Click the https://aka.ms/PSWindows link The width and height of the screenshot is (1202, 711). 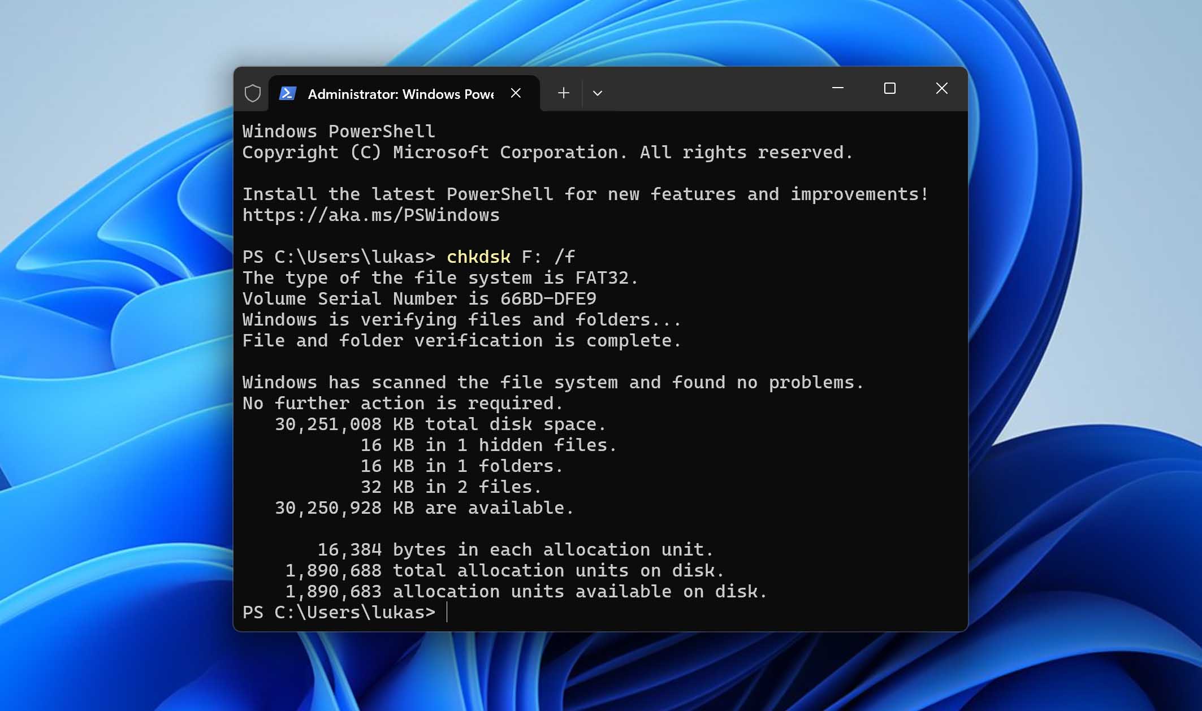(370, 215)
